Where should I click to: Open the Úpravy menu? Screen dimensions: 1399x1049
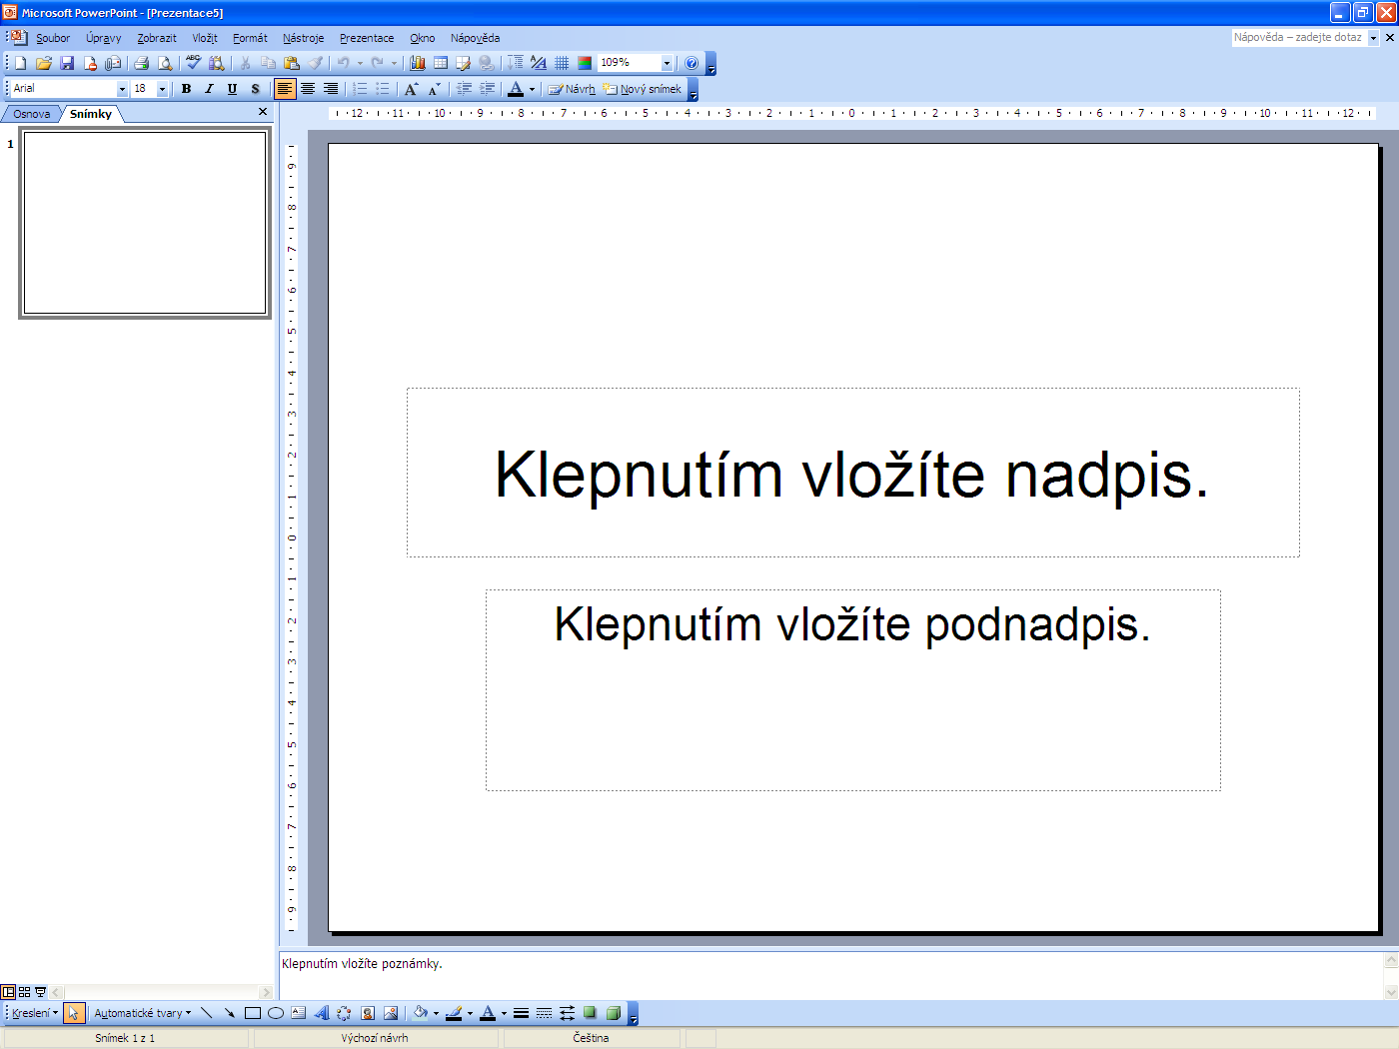coord(103,38)
